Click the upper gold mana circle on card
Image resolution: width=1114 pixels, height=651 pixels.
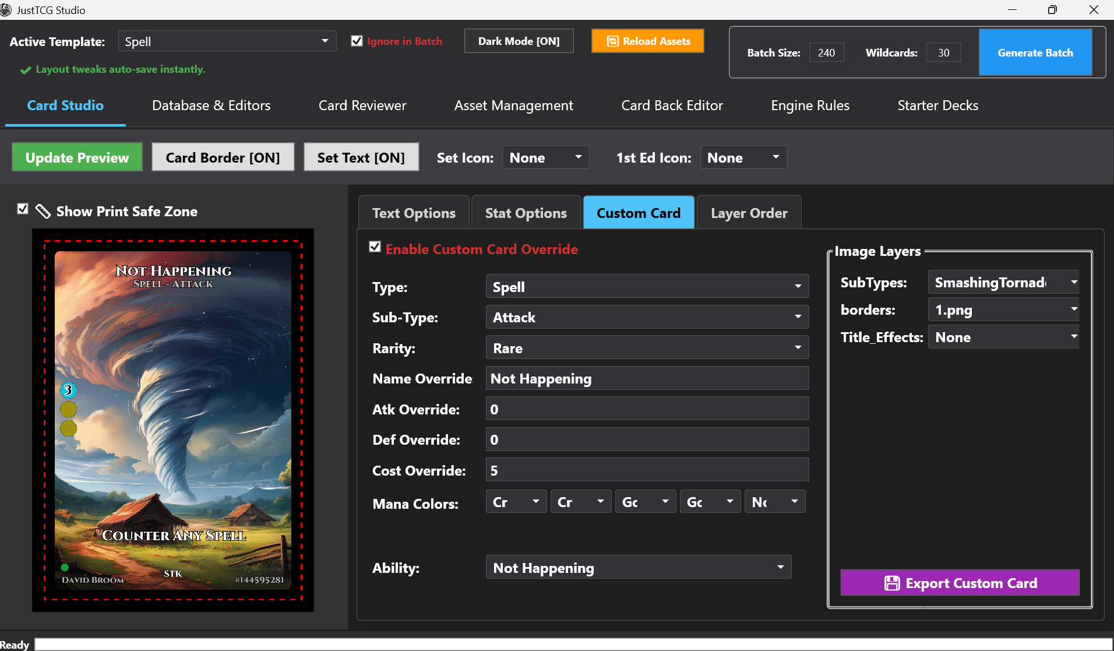(x=68, y=410)
